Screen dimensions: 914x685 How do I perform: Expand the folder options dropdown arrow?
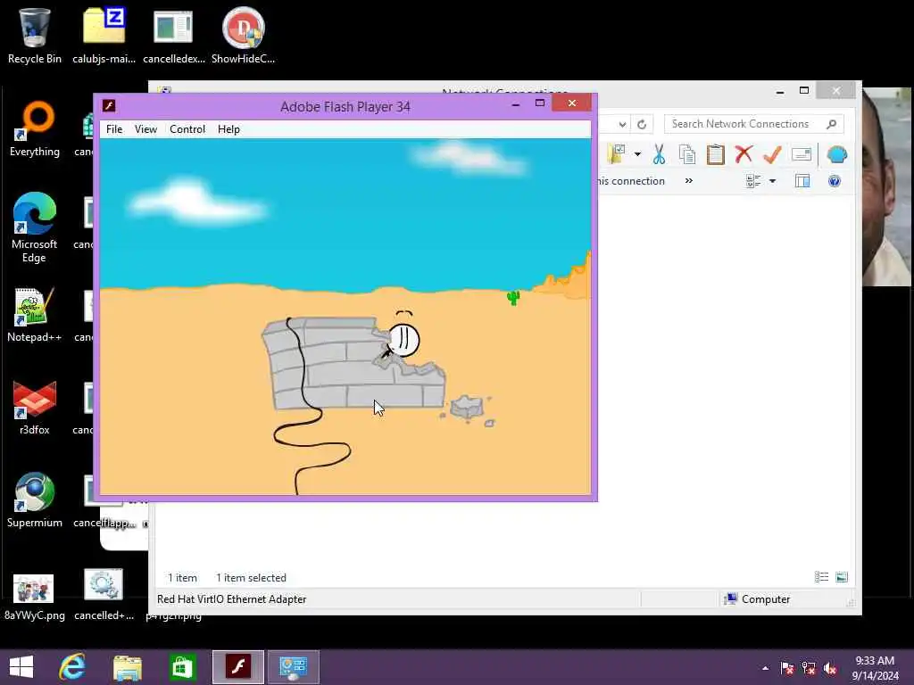click(637, 155)
